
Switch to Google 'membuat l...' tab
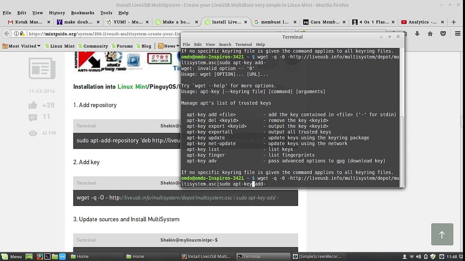coord(275,22)
